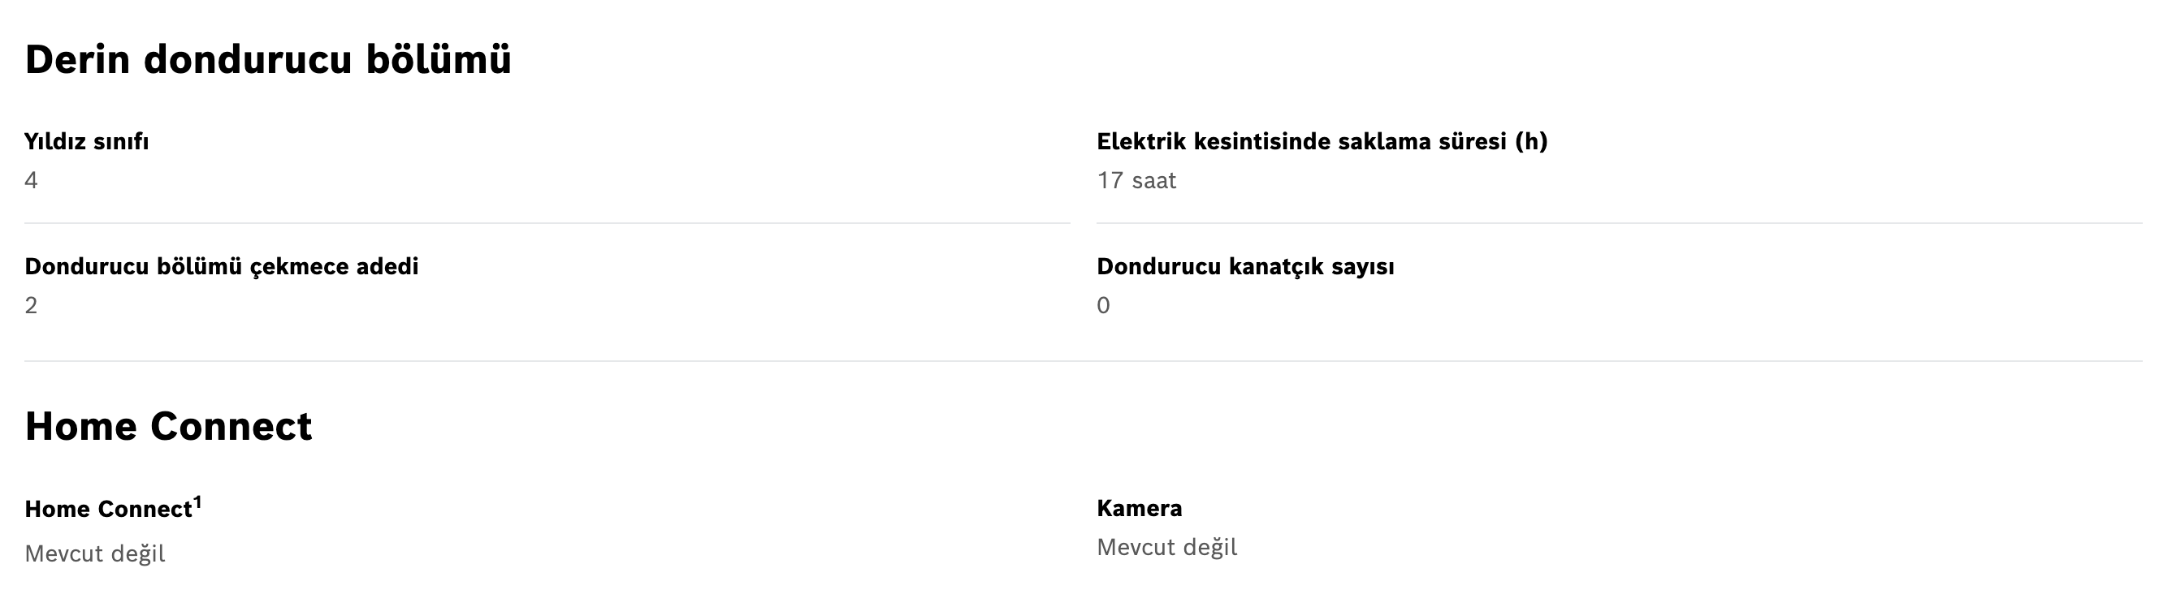Open the Home Connect footnote 1 superscript
Image resolution: width=2172 pixels, height=607 pixels.
click(x=198, y=502)
